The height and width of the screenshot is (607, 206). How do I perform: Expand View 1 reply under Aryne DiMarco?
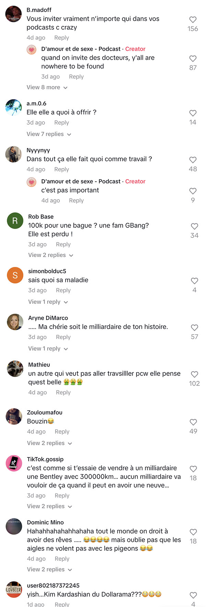[x=48, y=349]
